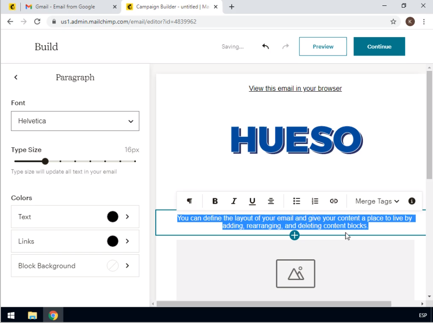Screen dimensions: 433x323
Task: Toggle bold formatting
Action: pyautogui.click(x=215, y=201)
